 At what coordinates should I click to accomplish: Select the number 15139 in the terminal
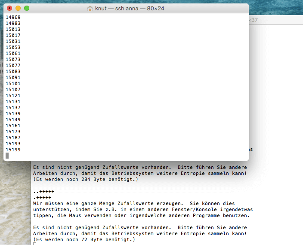tap(13, 113)
